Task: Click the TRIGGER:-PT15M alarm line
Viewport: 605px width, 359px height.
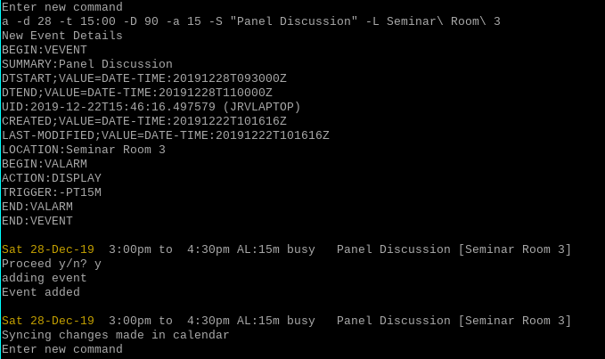Action: [x=52, y=192]
